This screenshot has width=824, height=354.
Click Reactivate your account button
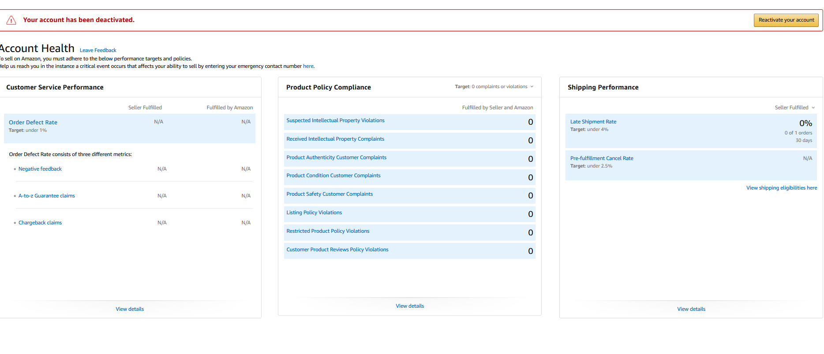click(786, 20)
